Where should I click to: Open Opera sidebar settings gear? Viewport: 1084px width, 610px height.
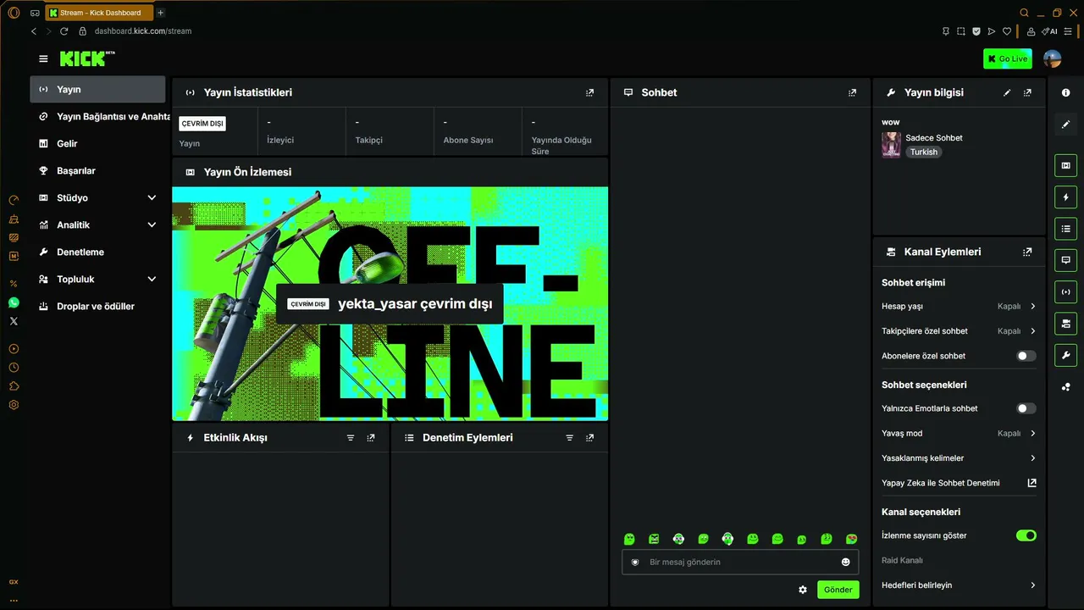tap(14, 405)
